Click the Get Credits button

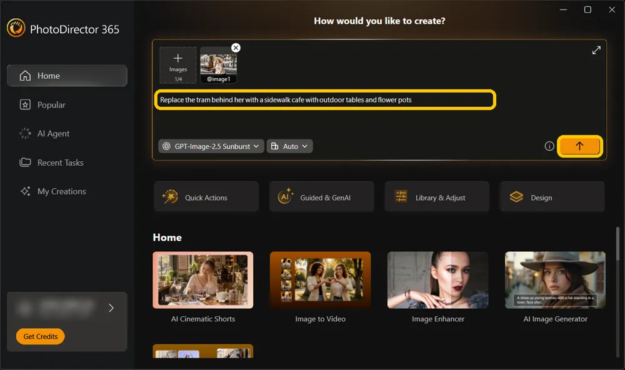40,336
